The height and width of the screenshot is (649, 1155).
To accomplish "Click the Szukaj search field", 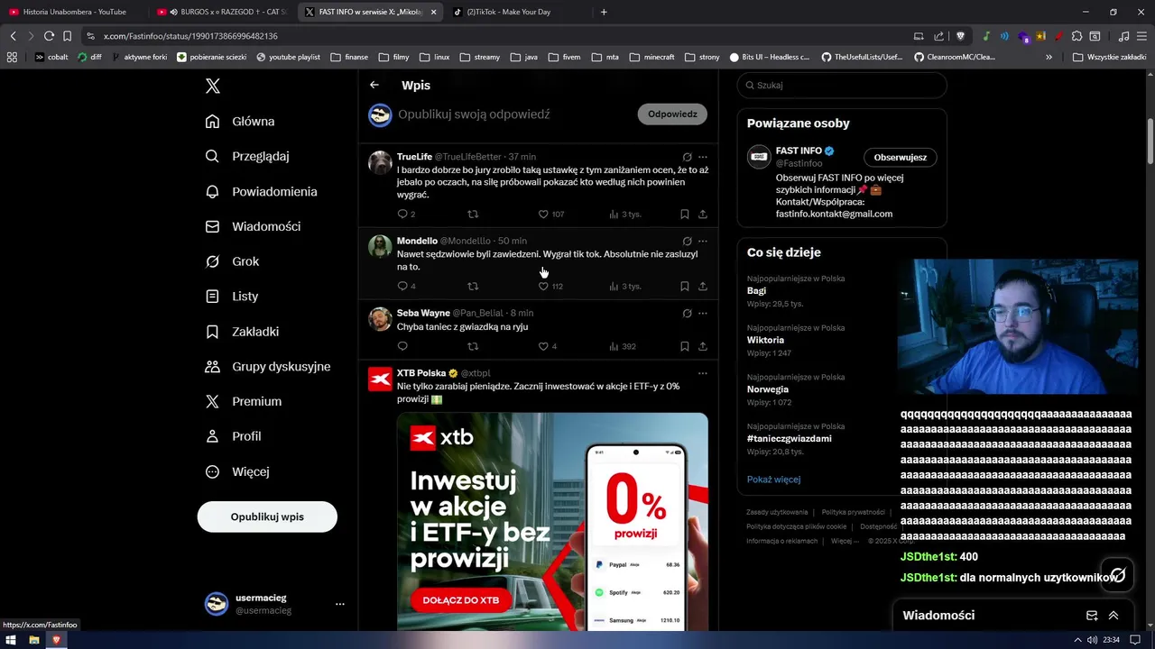I will click(842, 86).
